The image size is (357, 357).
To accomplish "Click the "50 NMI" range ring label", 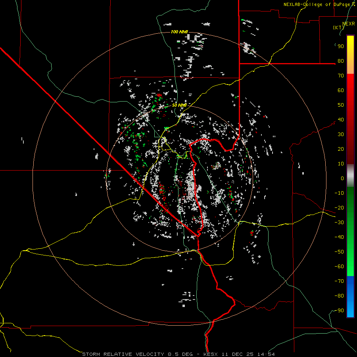I will [x=179, y=105].
